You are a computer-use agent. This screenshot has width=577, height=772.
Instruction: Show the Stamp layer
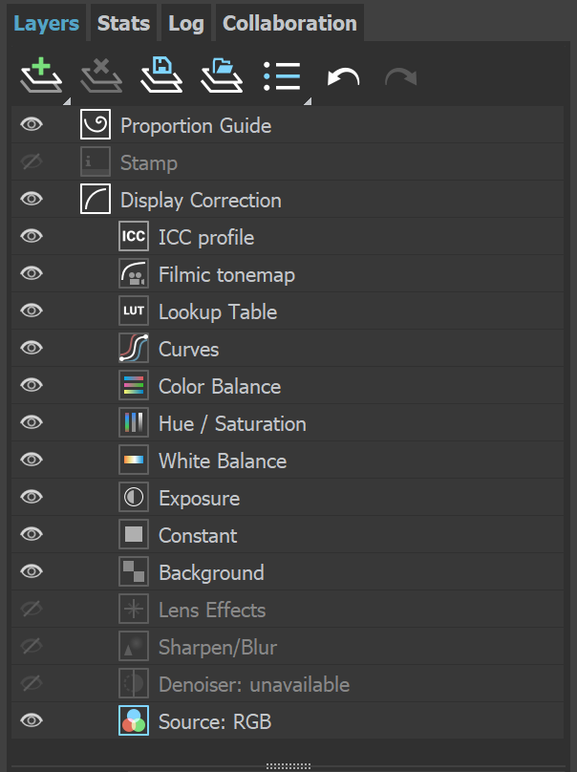point(32,161)
